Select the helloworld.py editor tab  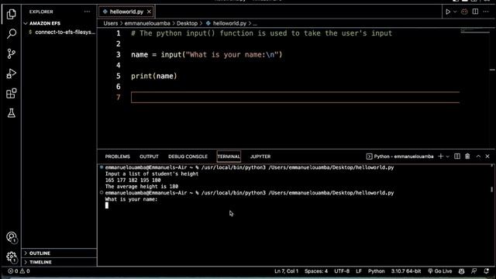coord(126,12)
